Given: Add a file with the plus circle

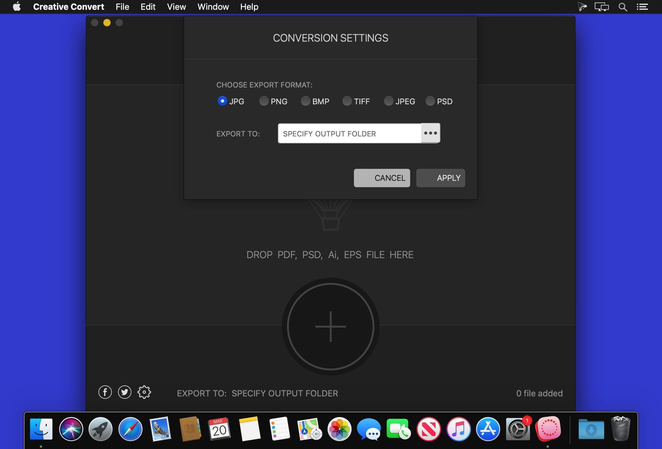Looking at the screenshot, I should [331, 327].
